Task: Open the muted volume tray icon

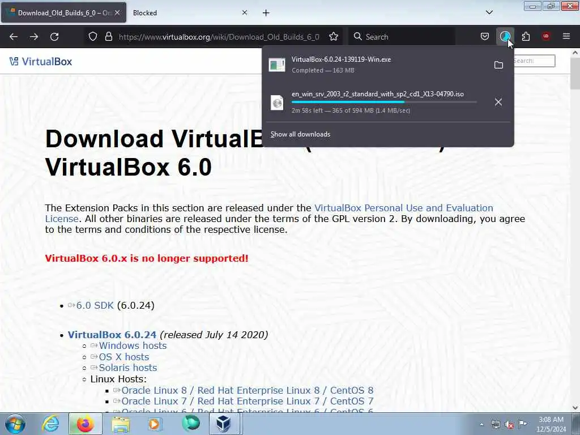Action: (509, 425)
